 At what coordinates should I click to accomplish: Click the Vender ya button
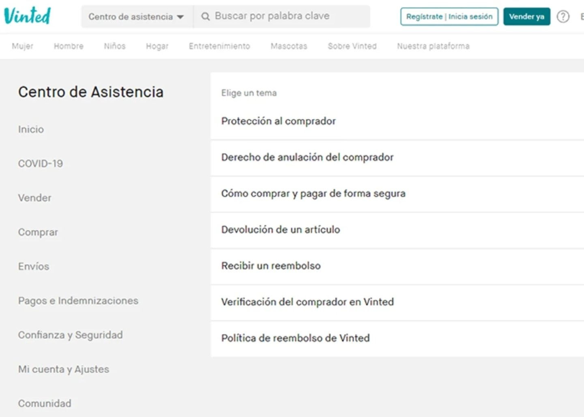pyautogui.click(x=527, y=17)
